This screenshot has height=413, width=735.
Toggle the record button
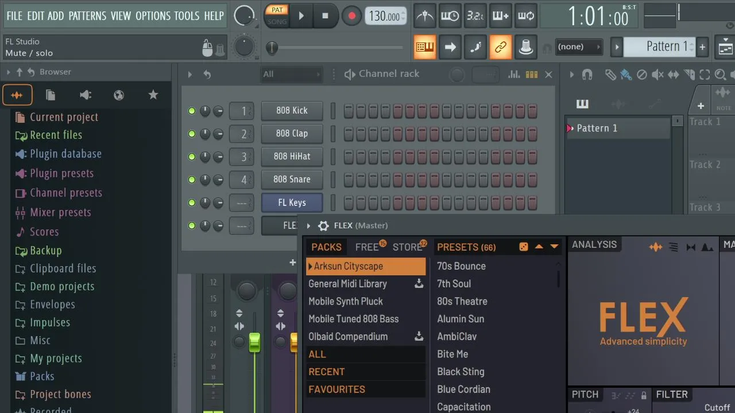coord(351,16)
